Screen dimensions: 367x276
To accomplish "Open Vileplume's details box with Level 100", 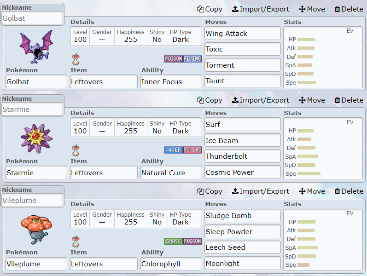I will coord(136,218).
